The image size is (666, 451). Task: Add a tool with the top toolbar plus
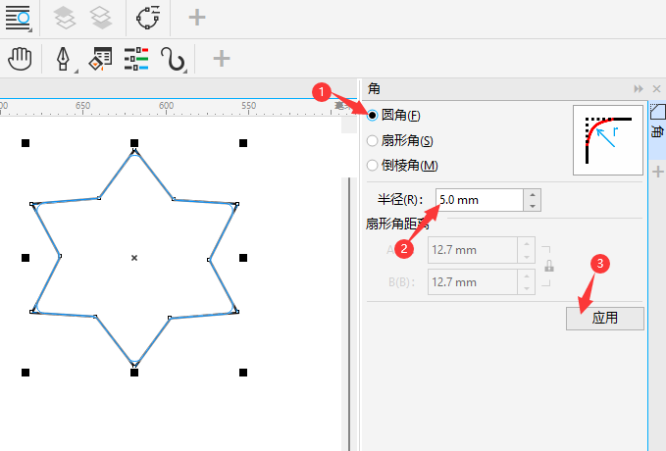click(197, 18)
